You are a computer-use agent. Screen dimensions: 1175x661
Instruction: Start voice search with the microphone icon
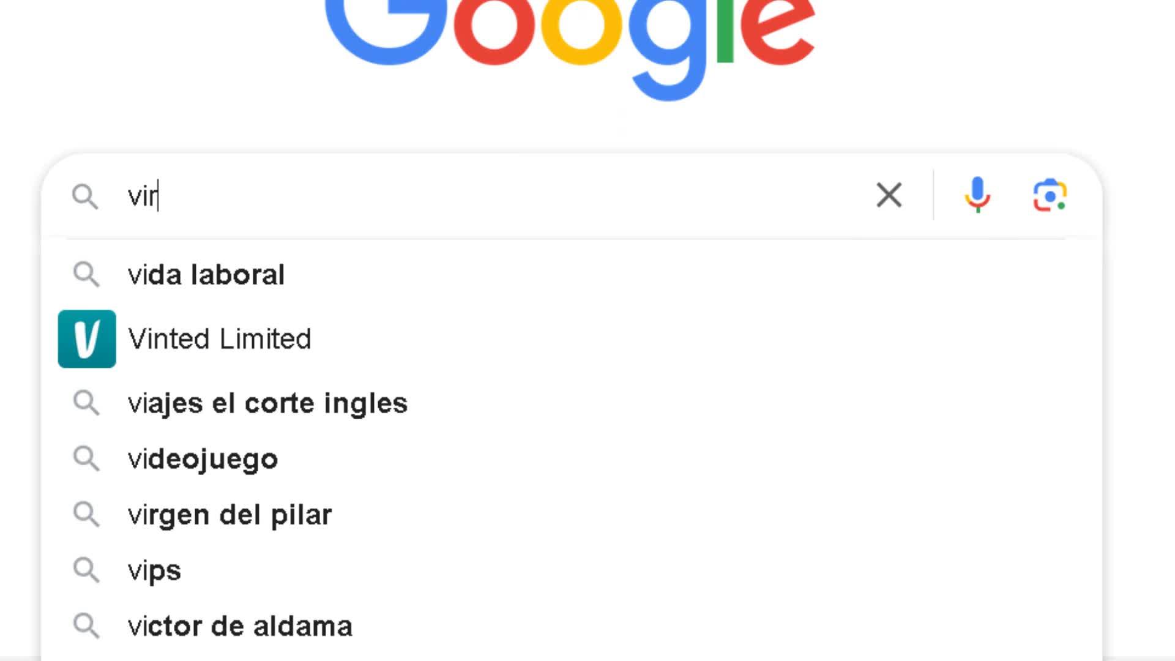[977, 195]
